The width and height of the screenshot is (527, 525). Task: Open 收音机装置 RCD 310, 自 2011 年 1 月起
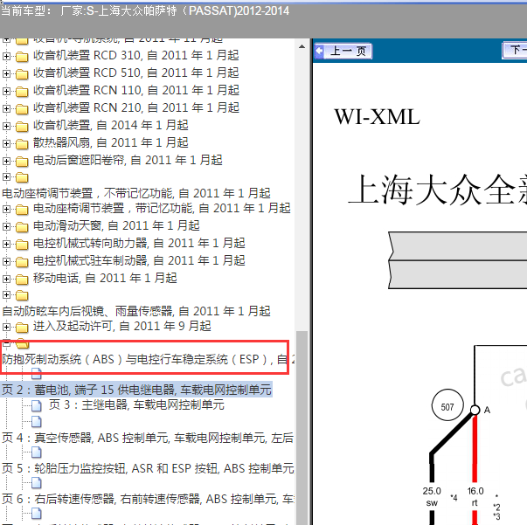point(135,55)
